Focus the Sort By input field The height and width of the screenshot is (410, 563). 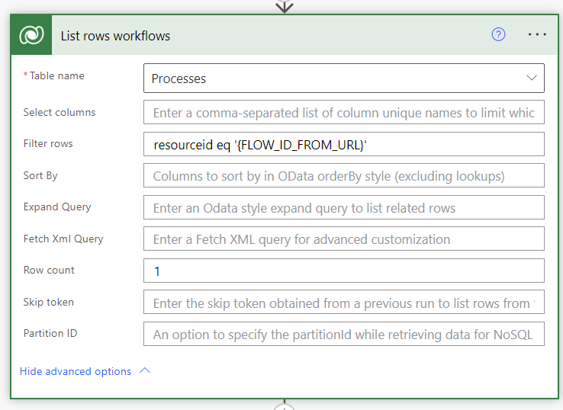(343, 176)
